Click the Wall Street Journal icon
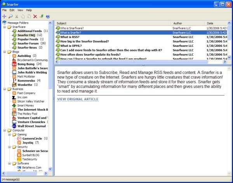This screenshot has width=233, height=183. [x=14, y=126]
